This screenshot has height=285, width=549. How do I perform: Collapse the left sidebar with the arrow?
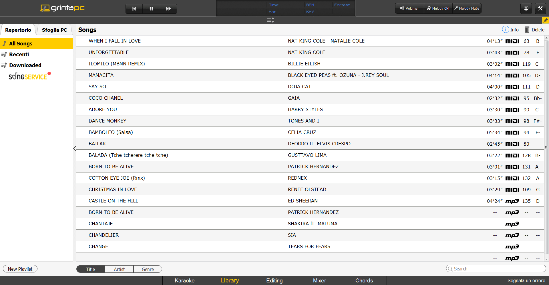[x=75, y=148]
